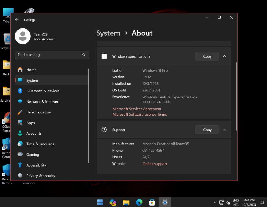Select the Hours value 24/7

[x=146, y=157]
